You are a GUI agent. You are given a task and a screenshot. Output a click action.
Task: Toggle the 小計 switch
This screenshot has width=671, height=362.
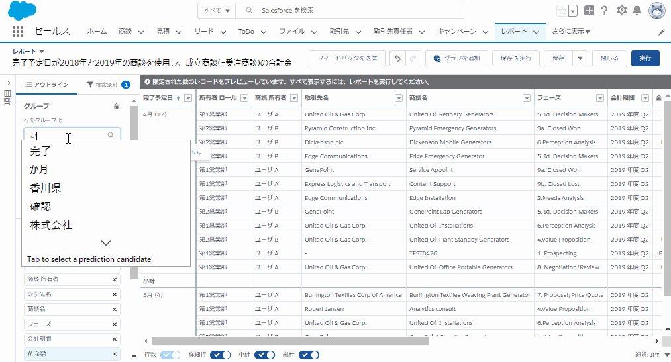point(264,355)
